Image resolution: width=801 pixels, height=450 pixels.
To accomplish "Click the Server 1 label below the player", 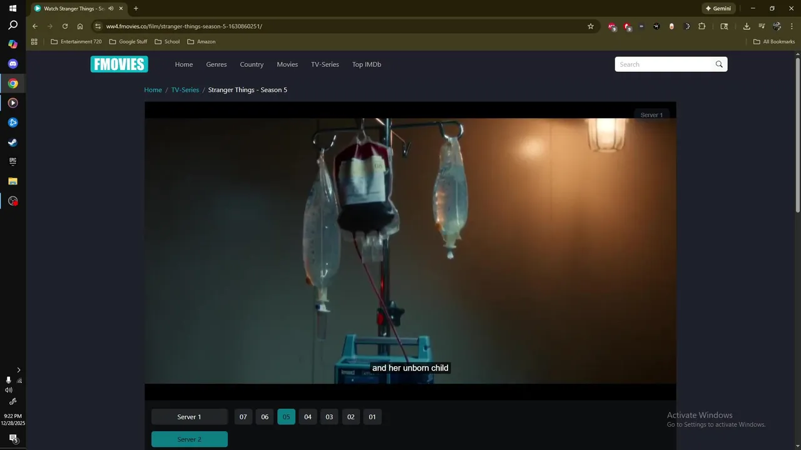I will 190,417.
